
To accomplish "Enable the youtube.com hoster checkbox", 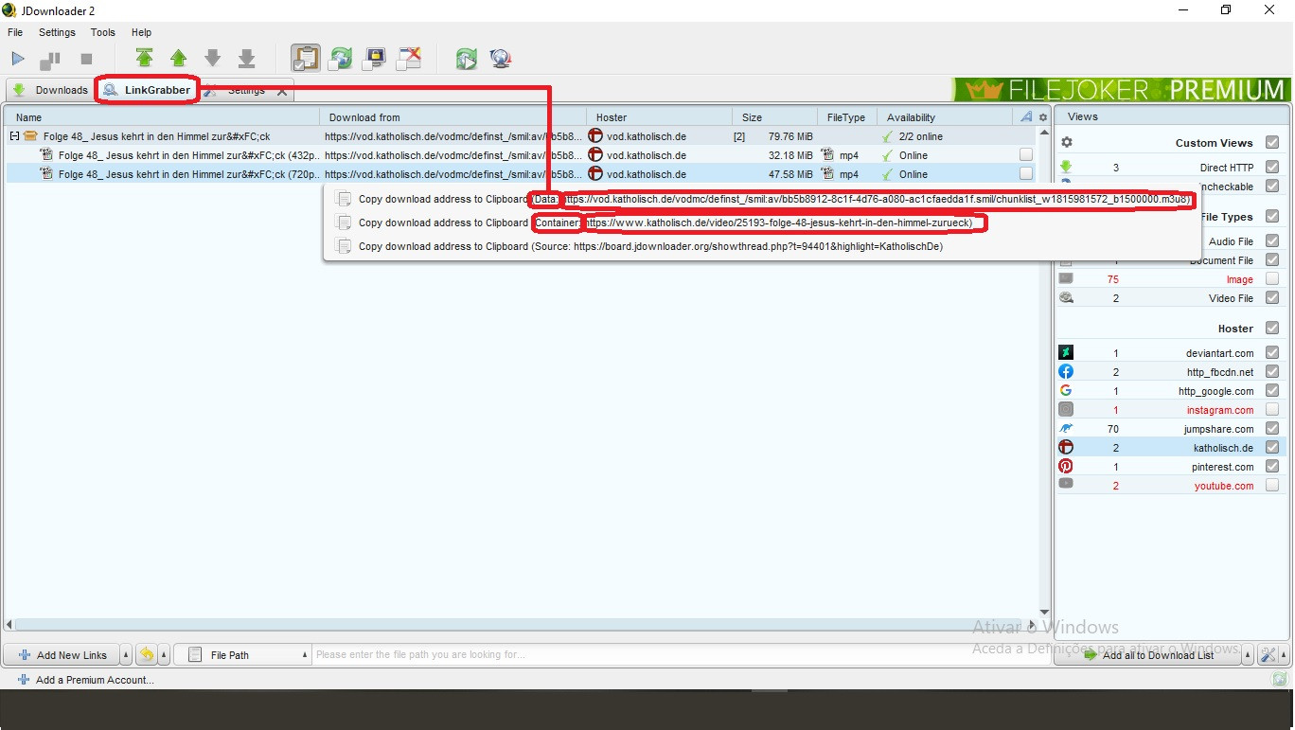I will 1271,486.
